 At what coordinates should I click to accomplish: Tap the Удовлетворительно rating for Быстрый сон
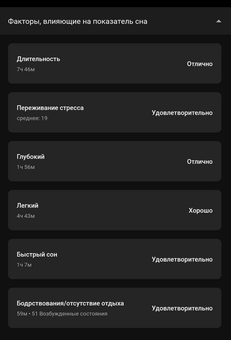pyautogui.click(x=182, y=259)
